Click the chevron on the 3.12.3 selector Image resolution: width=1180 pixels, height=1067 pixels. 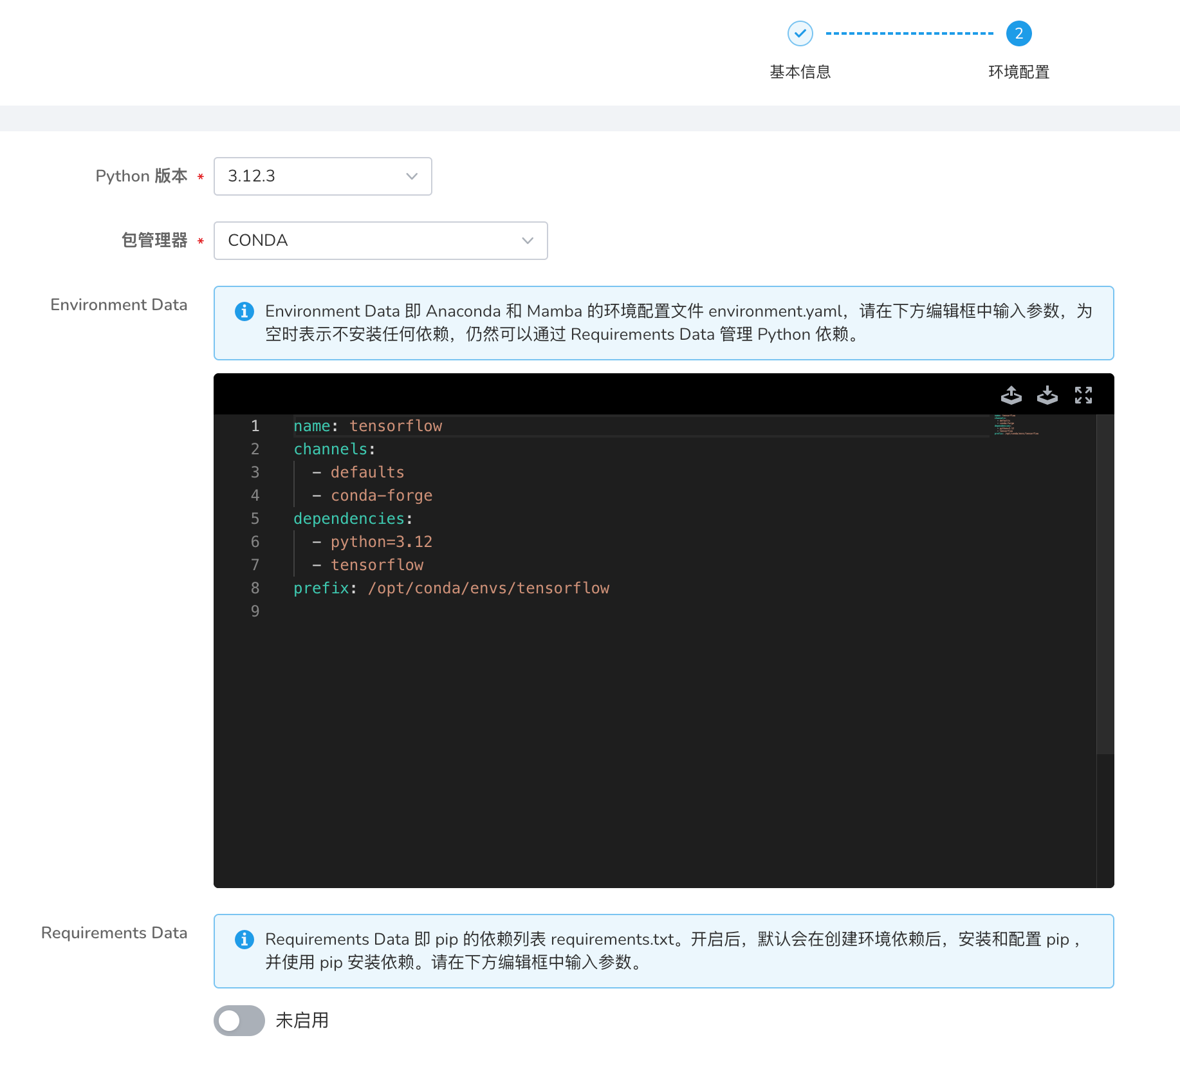pos(411,176)
